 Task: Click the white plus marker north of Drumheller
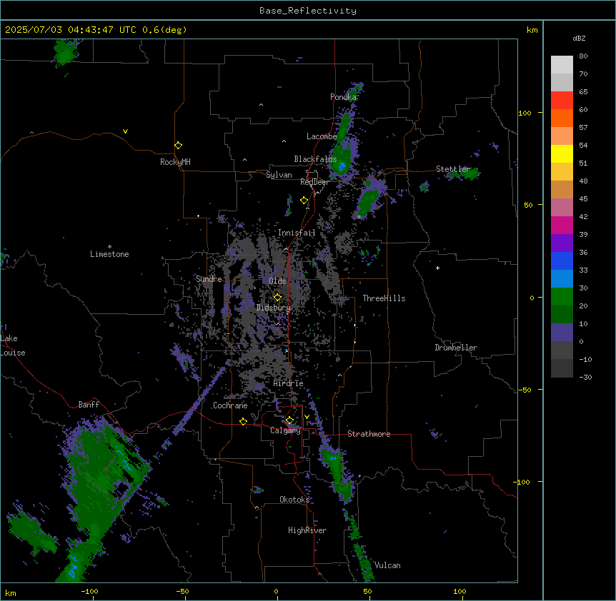coord(437,268)
